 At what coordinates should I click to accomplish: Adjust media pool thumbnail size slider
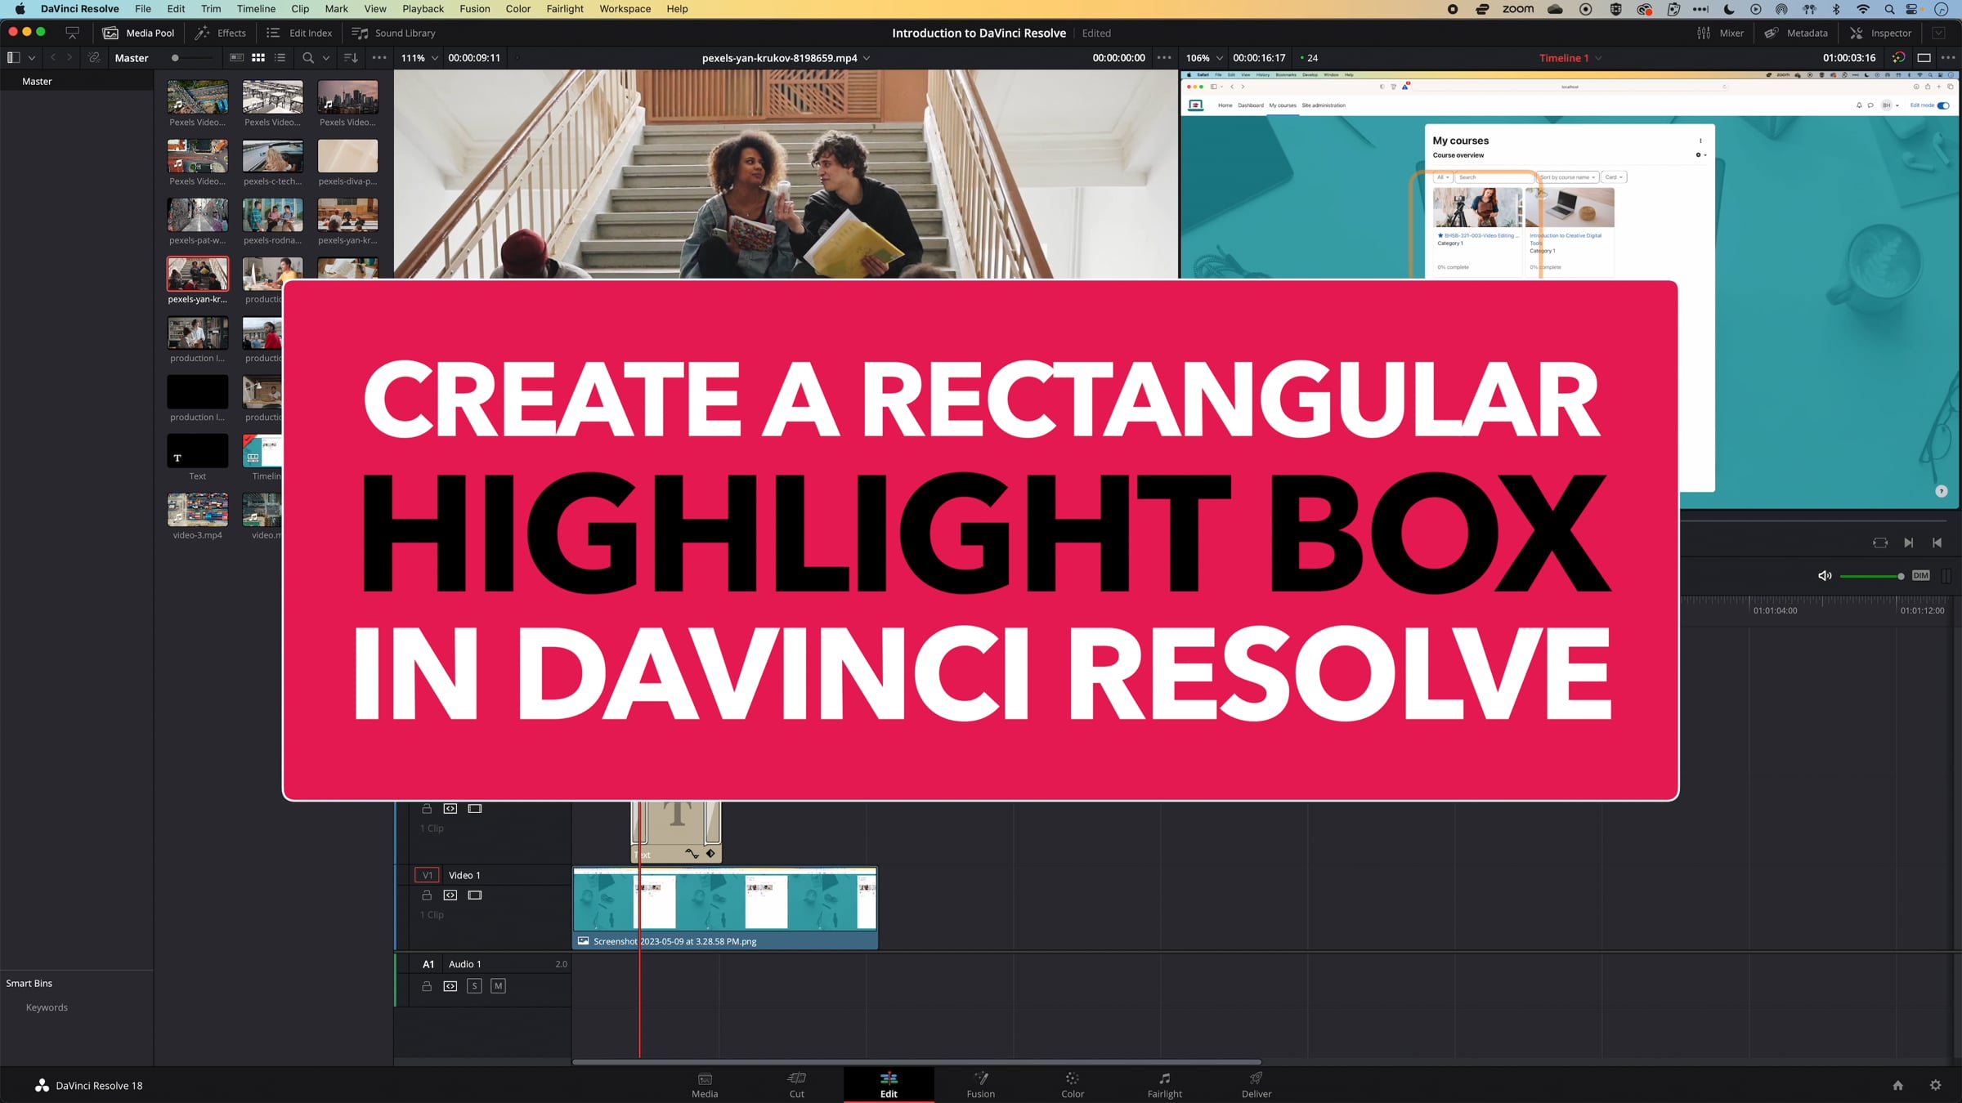(x=191, y=58)
